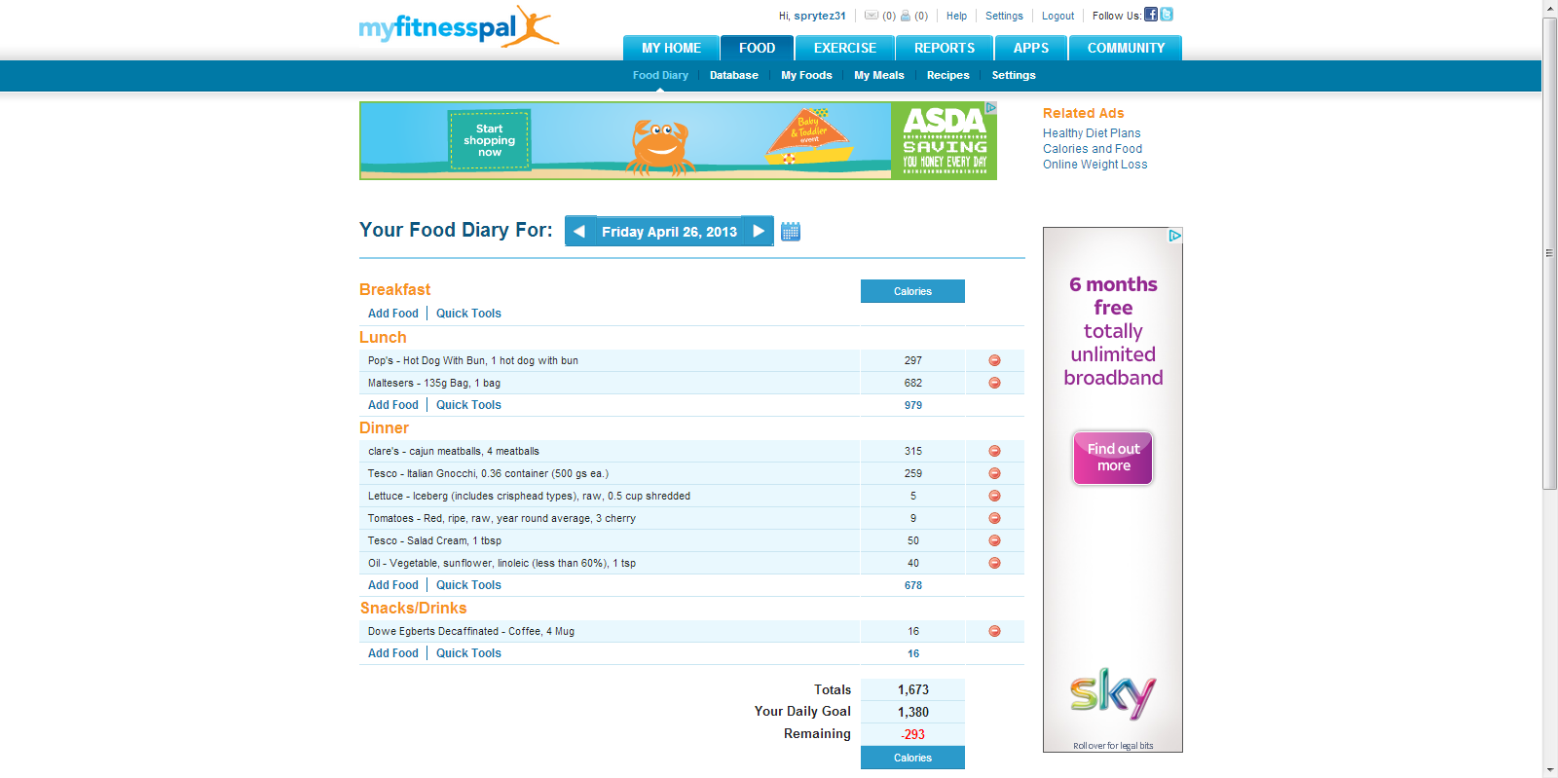The image size is (1558, 778).
Task: Click Tesco - Italian Gnocchi food entry
Action: pos(488,473)
